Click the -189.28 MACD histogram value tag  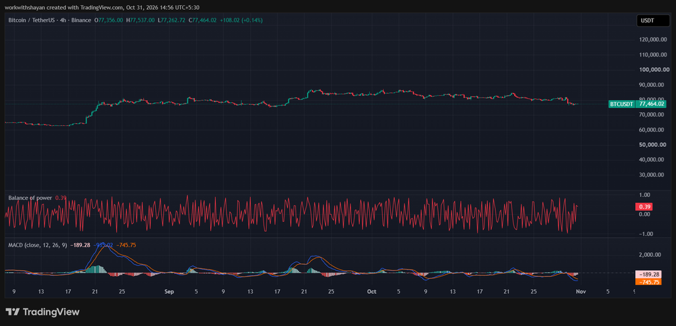pos(649,275)
